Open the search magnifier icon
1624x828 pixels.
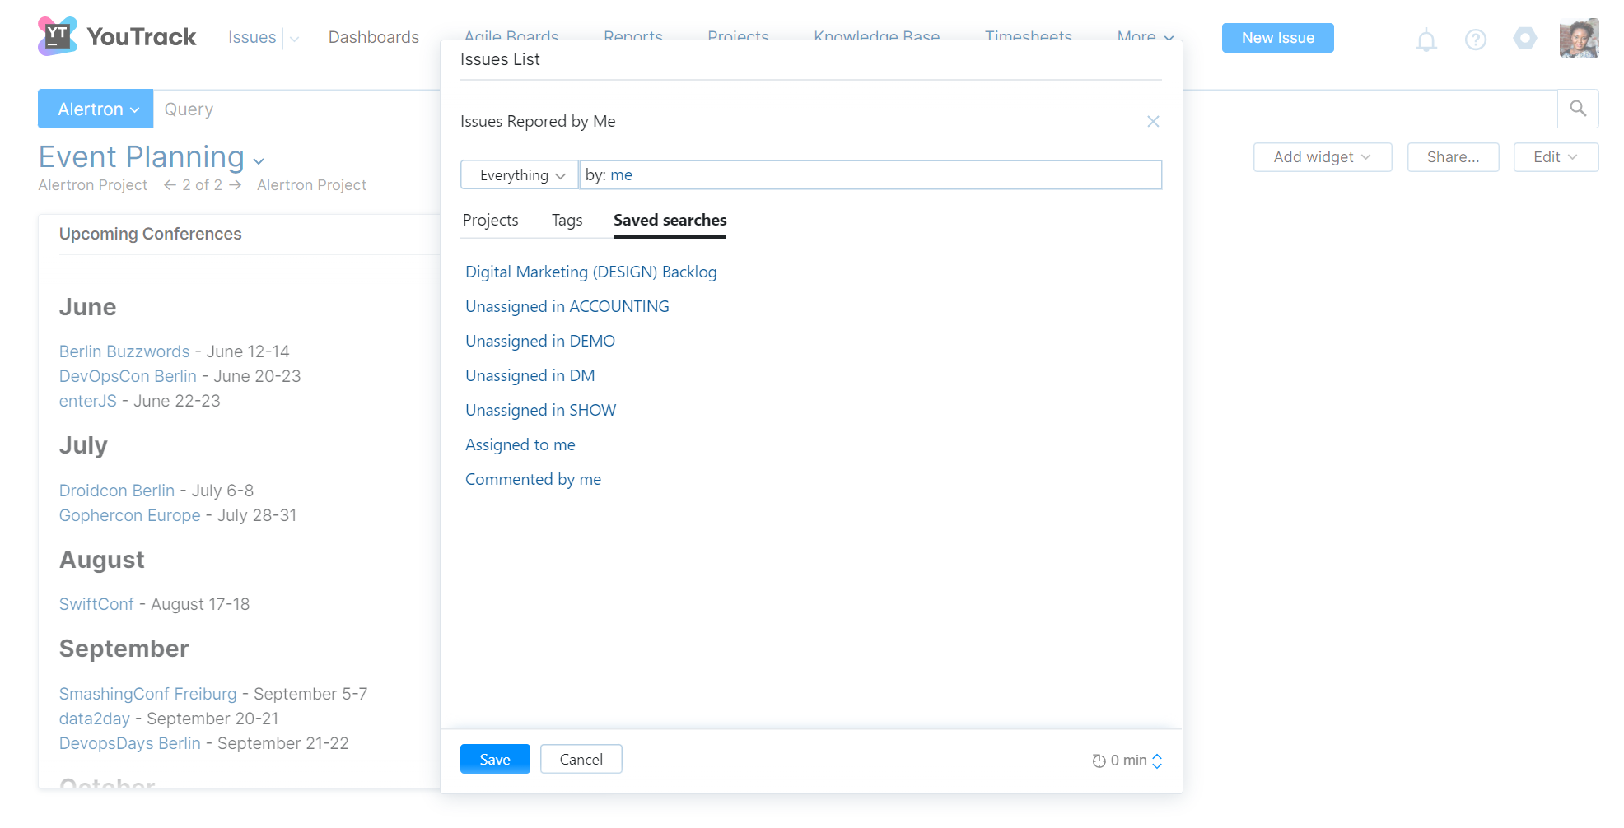pos(1579,108)
